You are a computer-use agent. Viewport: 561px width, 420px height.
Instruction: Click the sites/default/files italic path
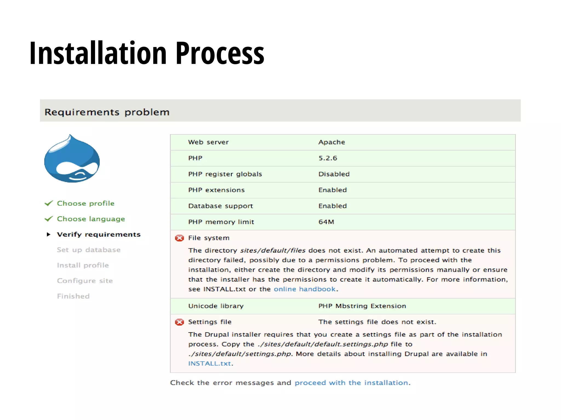coord(273,250)
